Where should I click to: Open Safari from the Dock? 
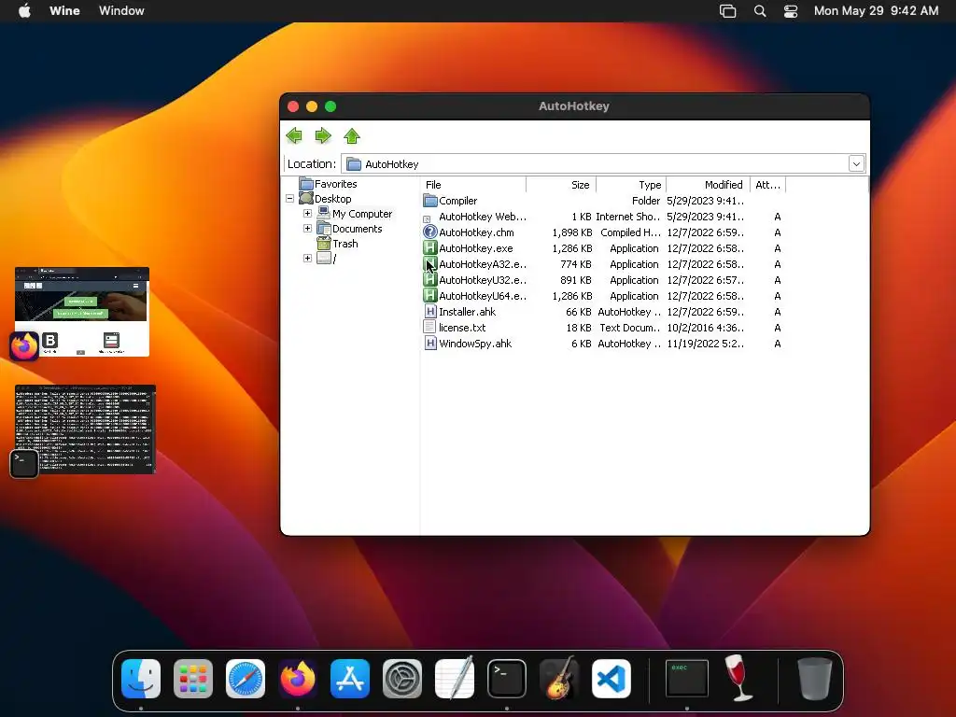[246, 679]
